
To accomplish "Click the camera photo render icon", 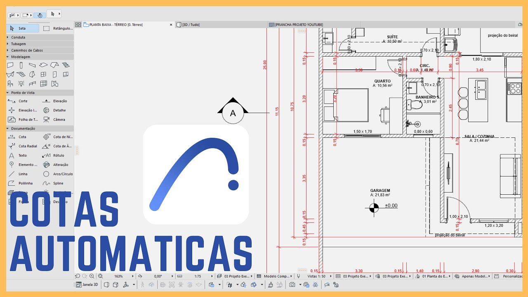I will pyautogui.click(x=292, y=285).
